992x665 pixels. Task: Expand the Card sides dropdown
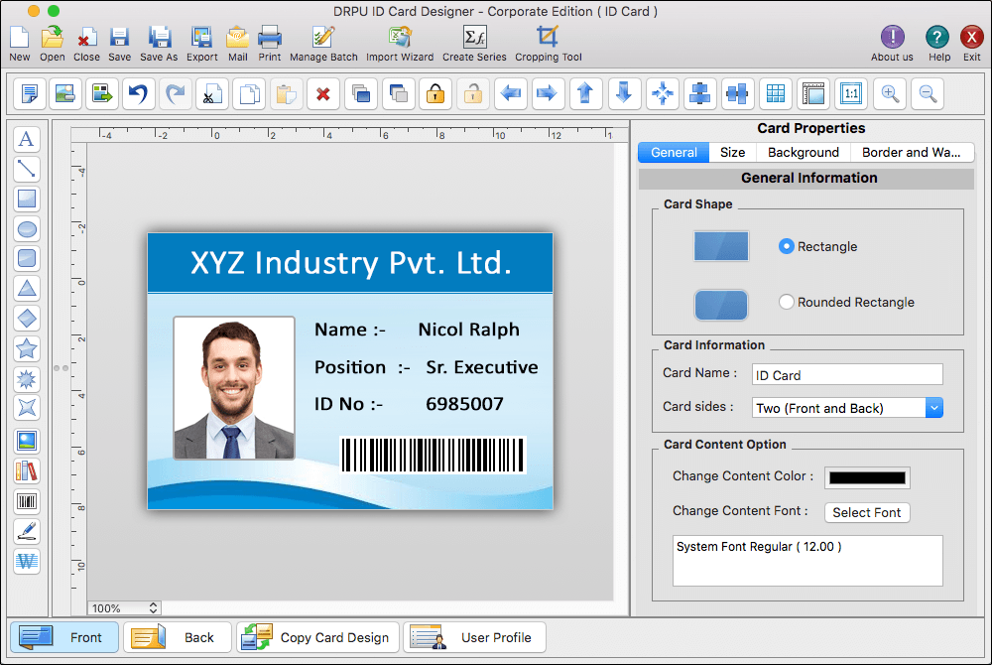[x=933, y=408]
